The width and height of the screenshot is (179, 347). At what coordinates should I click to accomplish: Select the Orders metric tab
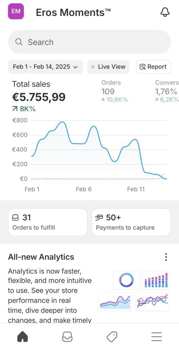[x=114, y=91]
